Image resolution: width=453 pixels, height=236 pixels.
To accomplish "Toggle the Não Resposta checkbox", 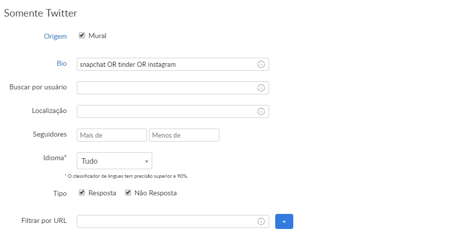I will (x=128, y=193).
